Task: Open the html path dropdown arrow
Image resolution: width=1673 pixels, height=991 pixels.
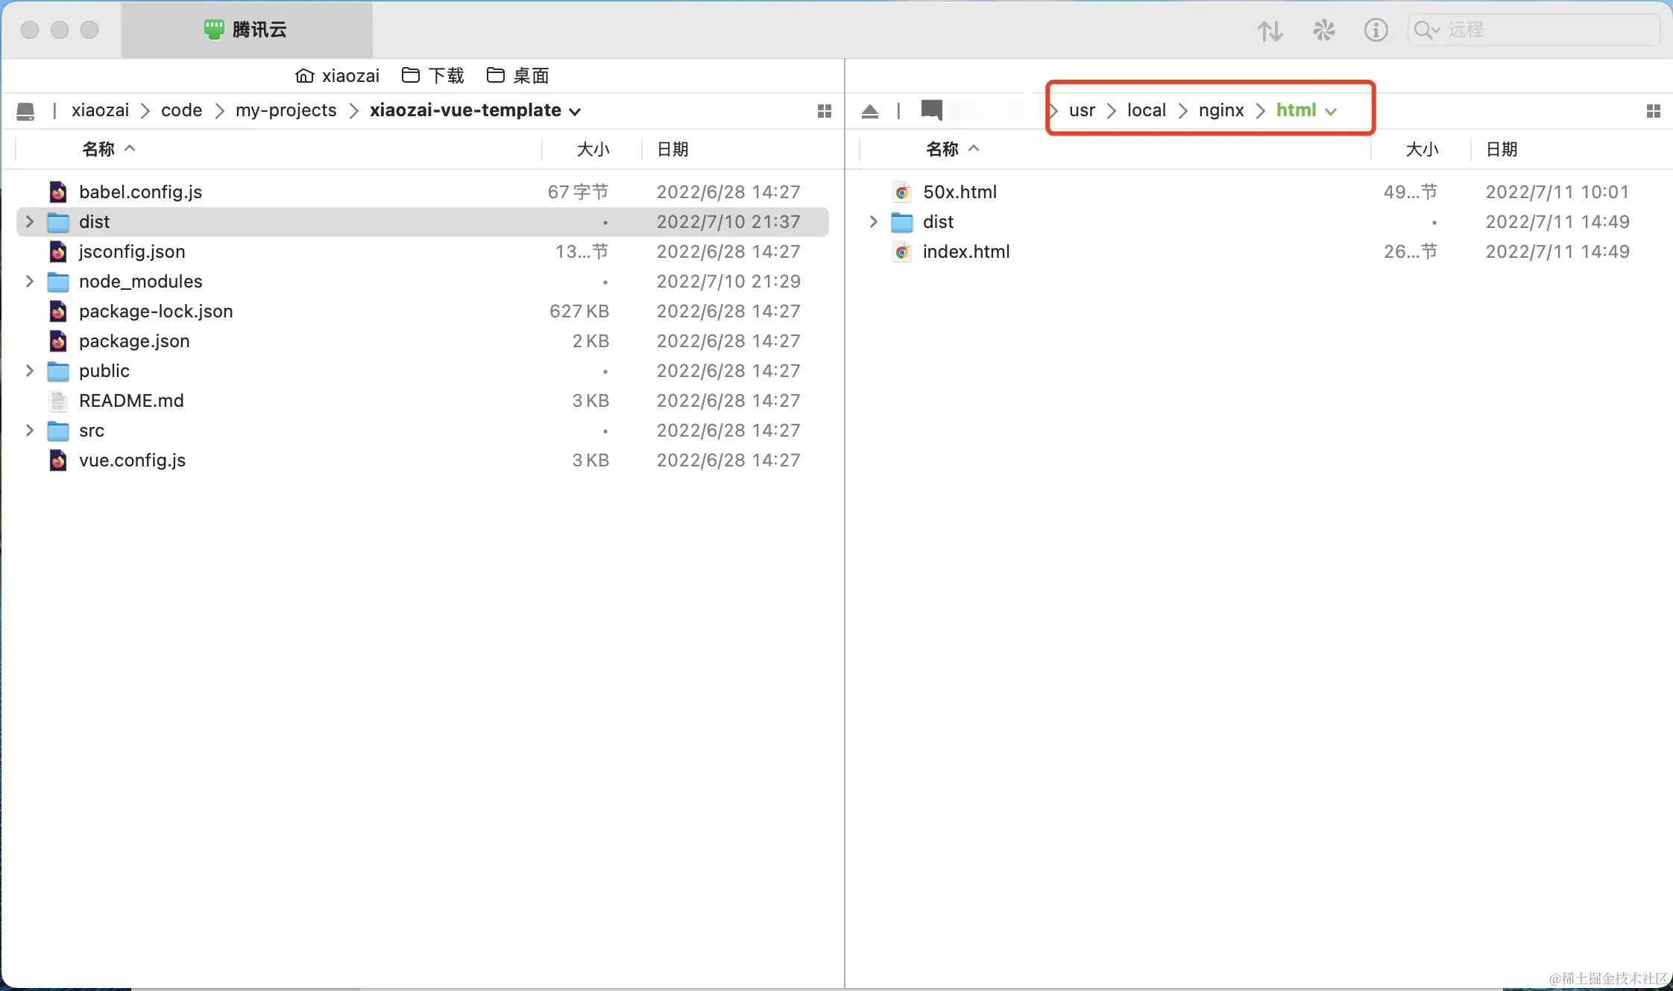Action: tap(1332, 112)
